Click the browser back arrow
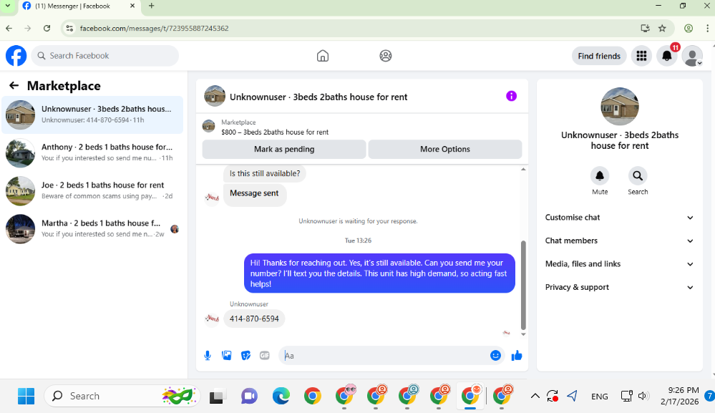The height and width of the screenshot is (413, 715). point(9,28)
